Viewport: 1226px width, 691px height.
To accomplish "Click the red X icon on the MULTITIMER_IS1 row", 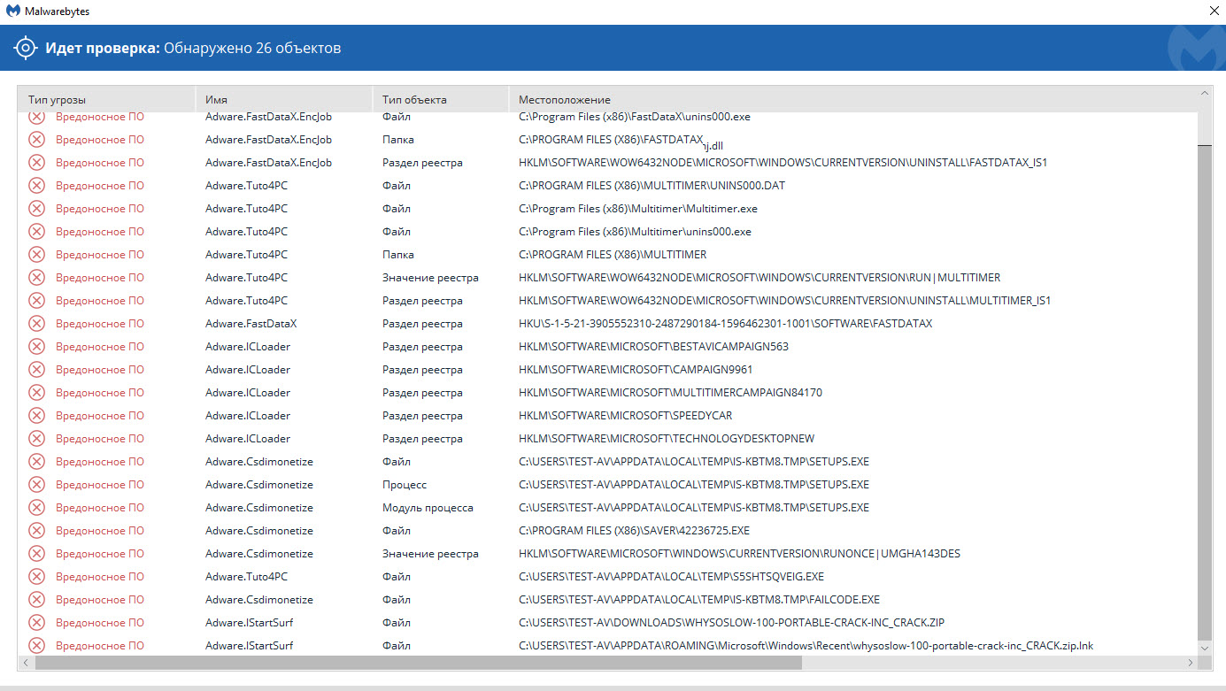I will [36, 301].
